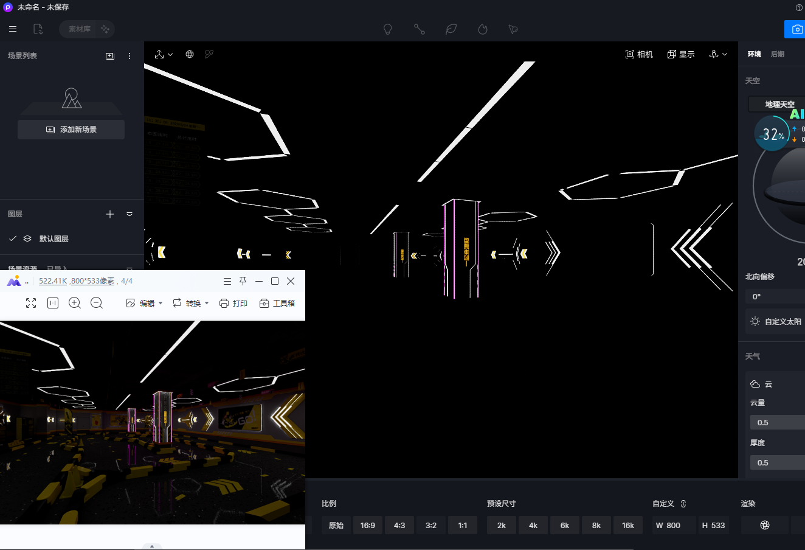Zoom in on image viewer

(x=75, y=303)
